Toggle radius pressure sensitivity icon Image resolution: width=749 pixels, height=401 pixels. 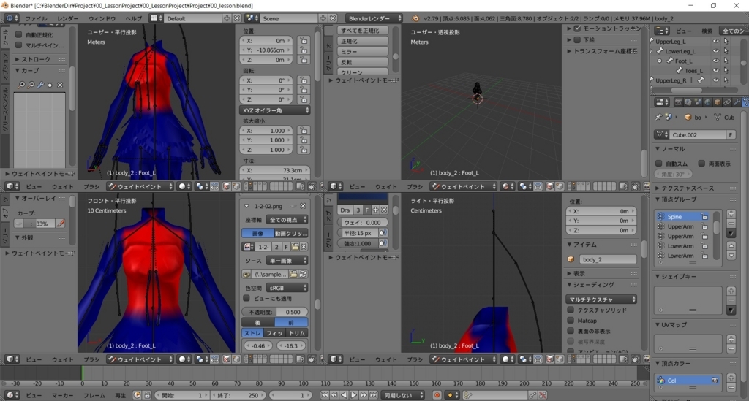(383, 233)
